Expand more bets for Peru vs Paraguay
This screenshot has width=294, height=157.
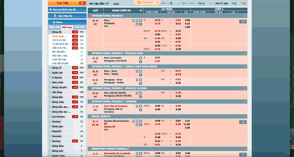pyautogui.click(x=243, y=22)
